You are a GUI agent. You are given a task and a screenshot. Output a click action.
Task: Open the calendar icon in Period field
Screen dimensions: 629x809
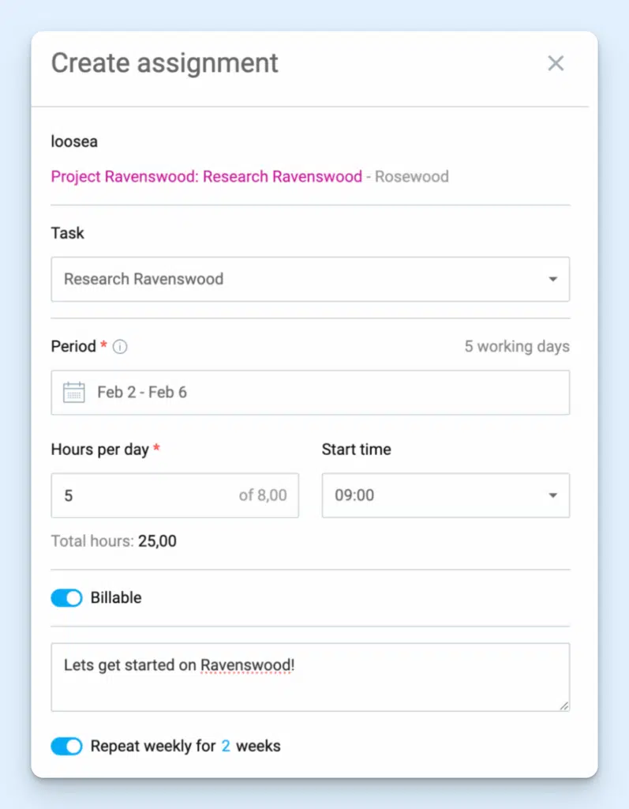(x=76, y=392)
